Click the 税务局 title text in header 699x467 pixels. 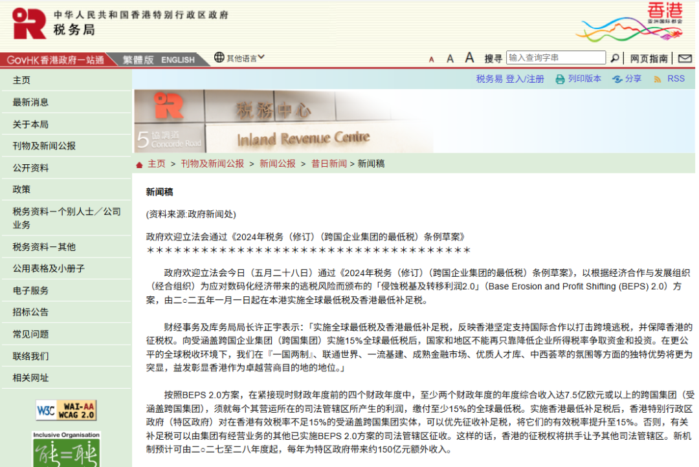tap(74, 30)
